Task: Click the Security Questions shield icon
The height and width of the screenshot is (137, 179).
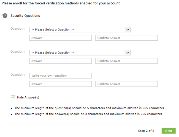Action: [5, 16]
